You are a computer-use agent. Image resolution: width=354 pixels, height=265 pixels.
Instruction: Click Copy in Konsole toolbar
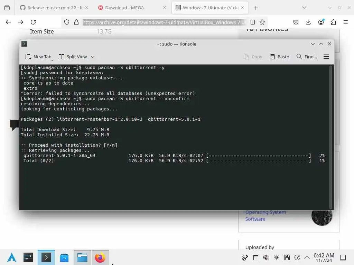pyautogui.click(x=253, y=57)
